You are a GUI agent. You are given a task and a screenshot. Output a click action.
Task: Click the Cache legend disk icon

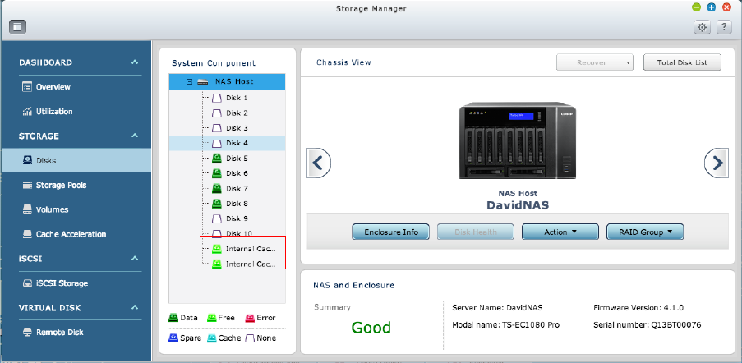click(x=212, y=338)
